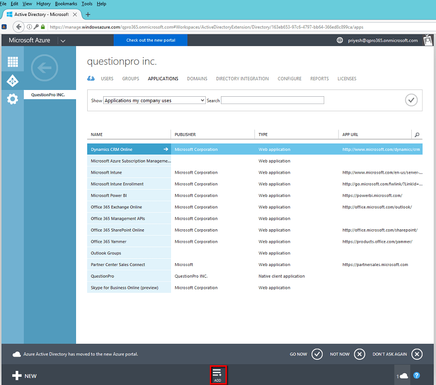Open the Settings gear in sidebar
436x385 pixels.
[x=13, y=99]
